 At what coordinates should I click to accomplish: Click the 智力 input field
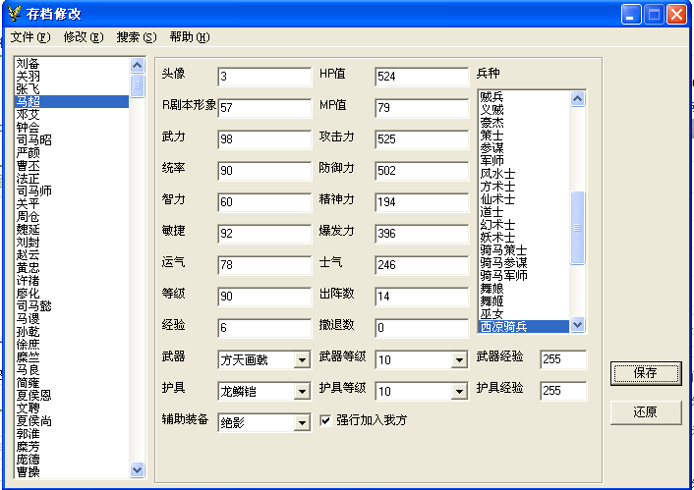point(264,202)
